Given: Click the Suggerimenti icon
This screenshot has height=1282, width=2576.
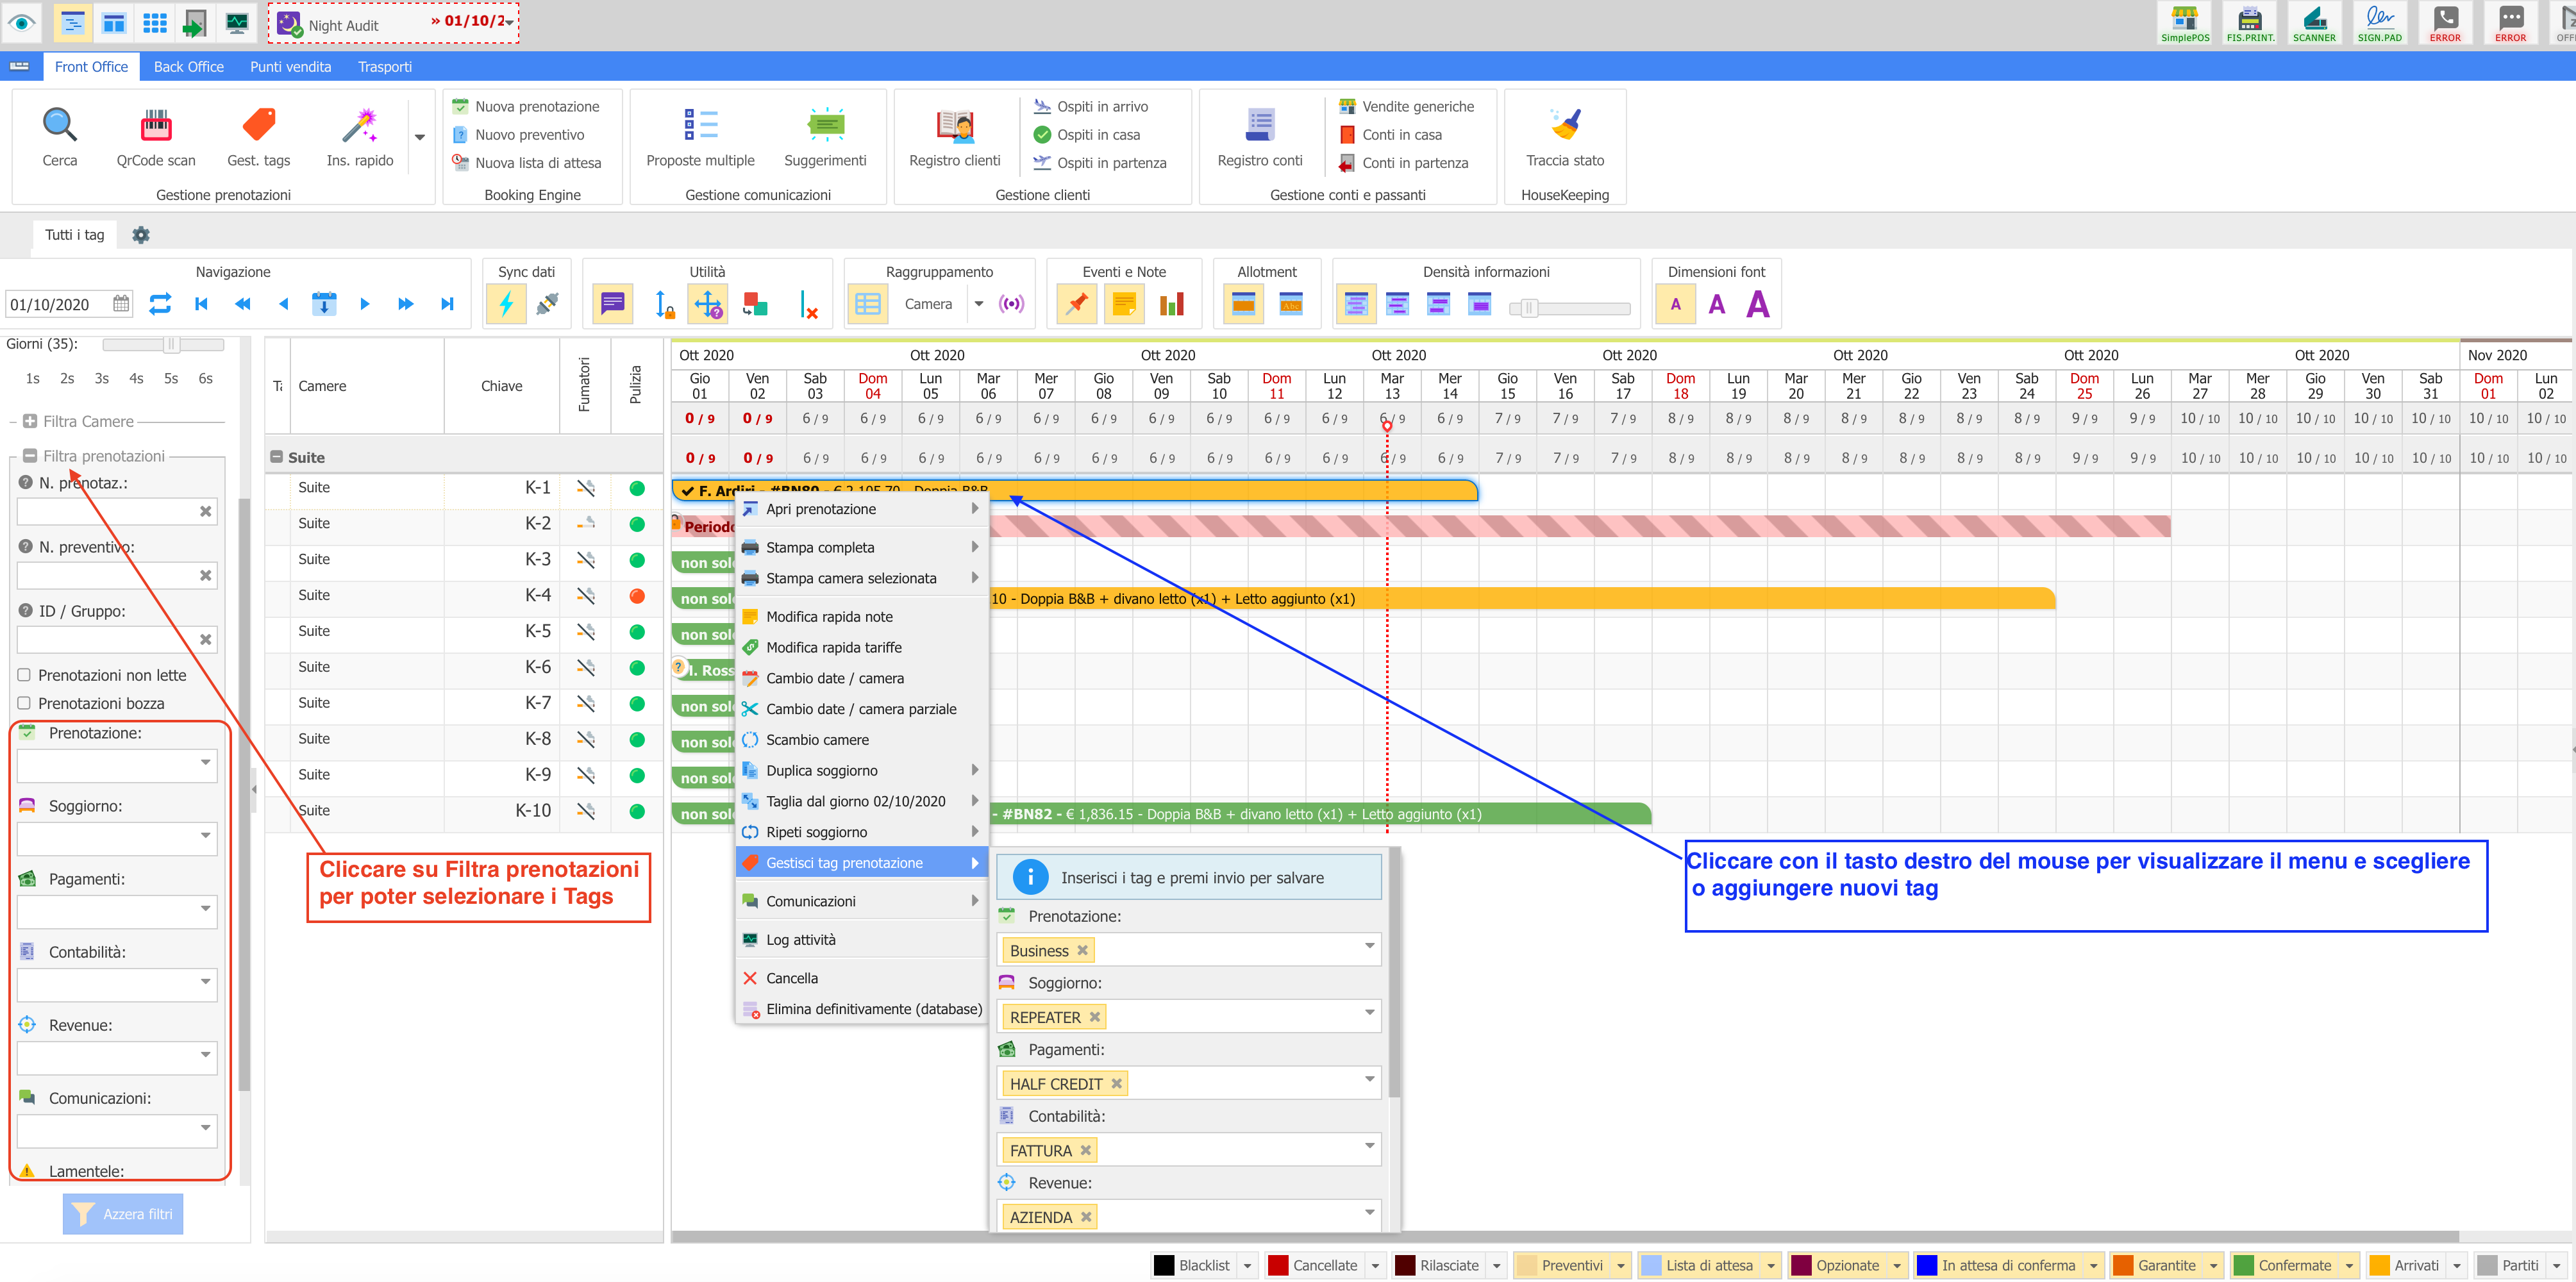Looking at the screenshot, I should [x=825, y=125].
